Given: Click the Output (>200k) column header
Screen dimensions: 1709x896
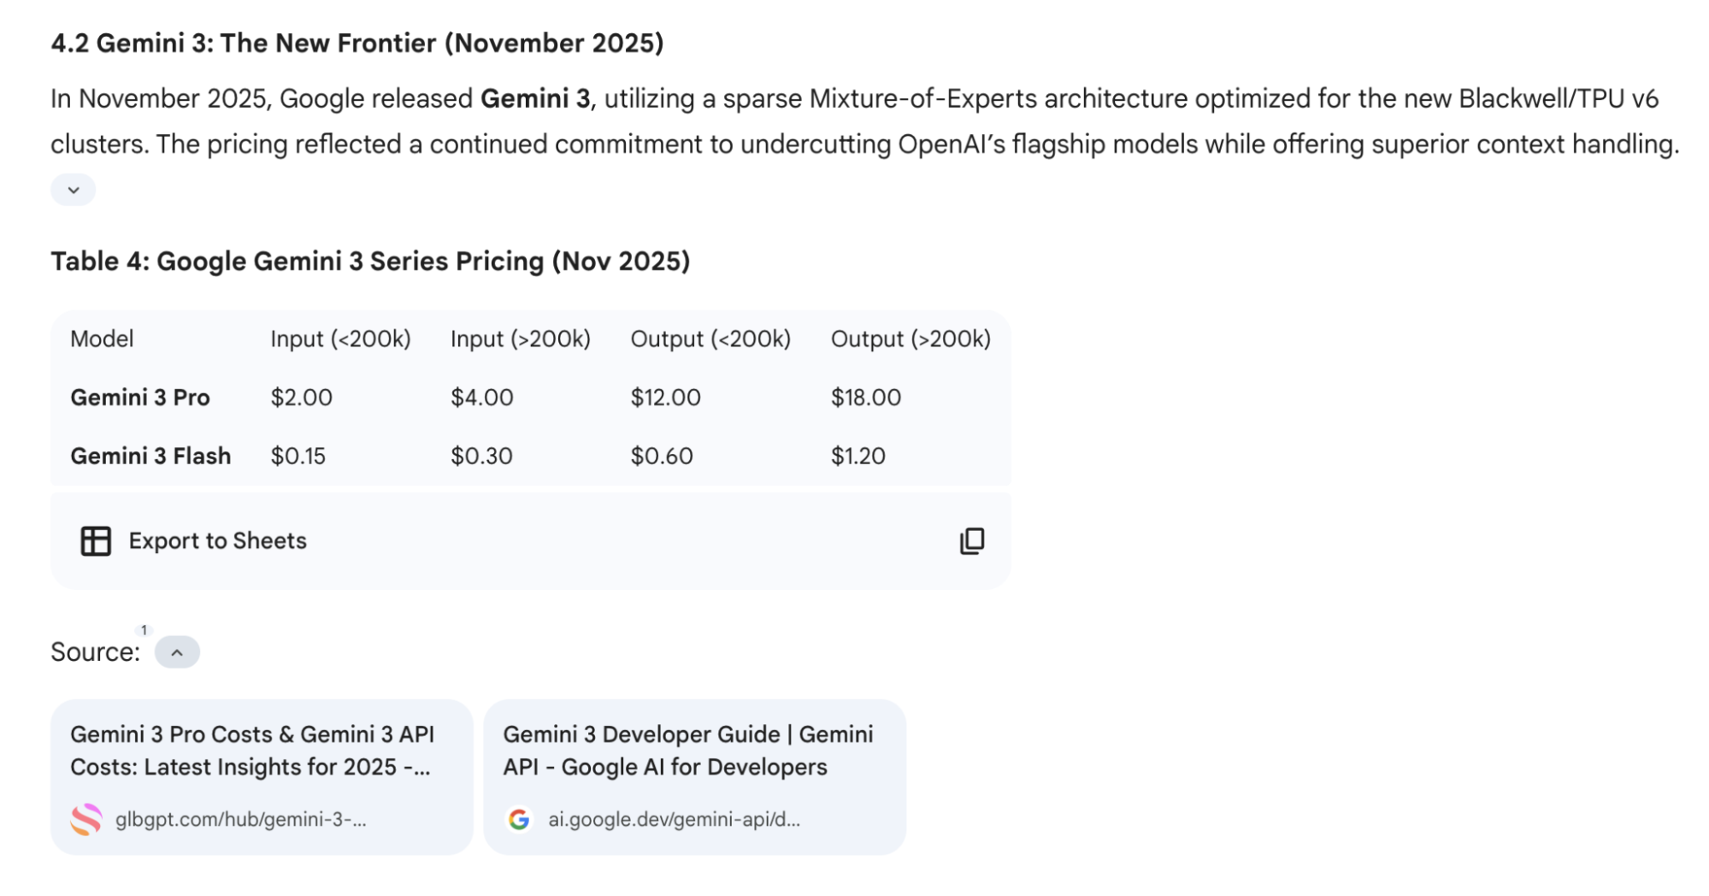Looking at the screenshot, I should click(910, 339).
